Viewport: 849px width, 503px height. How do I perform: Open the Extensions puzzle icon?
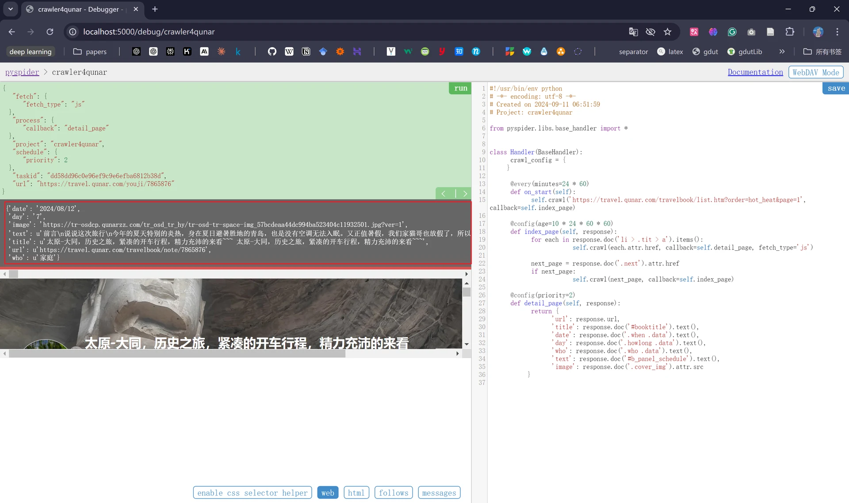790,32
